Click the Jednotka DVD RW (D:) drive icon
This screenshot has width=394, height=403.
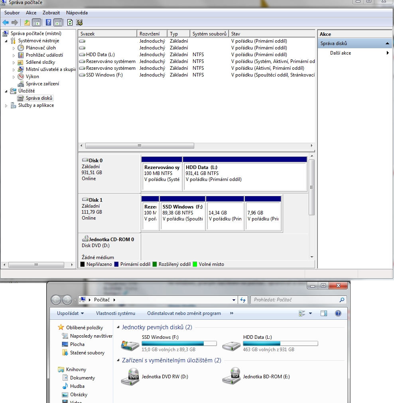pyautogui.click(x=130, y=376)
